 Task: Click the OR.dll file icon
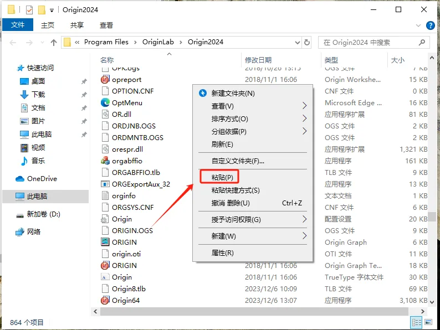tap(105, 115)
